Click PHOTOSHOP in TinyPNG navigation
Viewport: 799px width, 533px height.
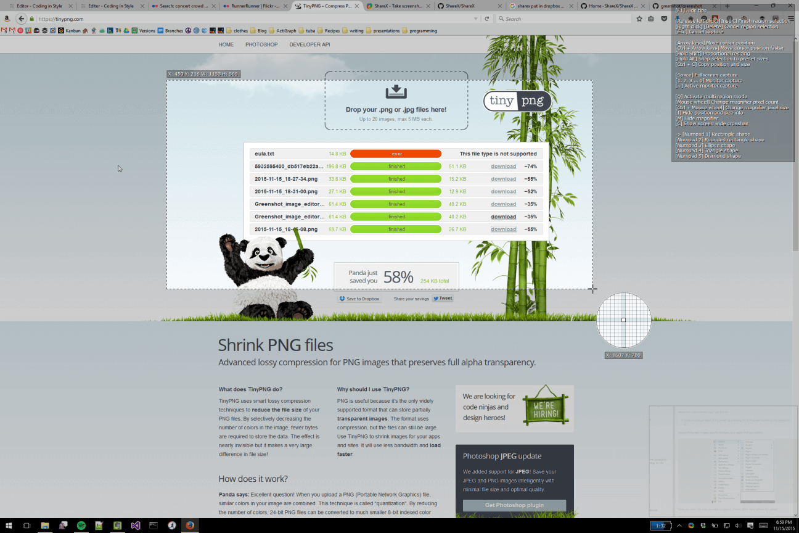[x=261, y=44]
